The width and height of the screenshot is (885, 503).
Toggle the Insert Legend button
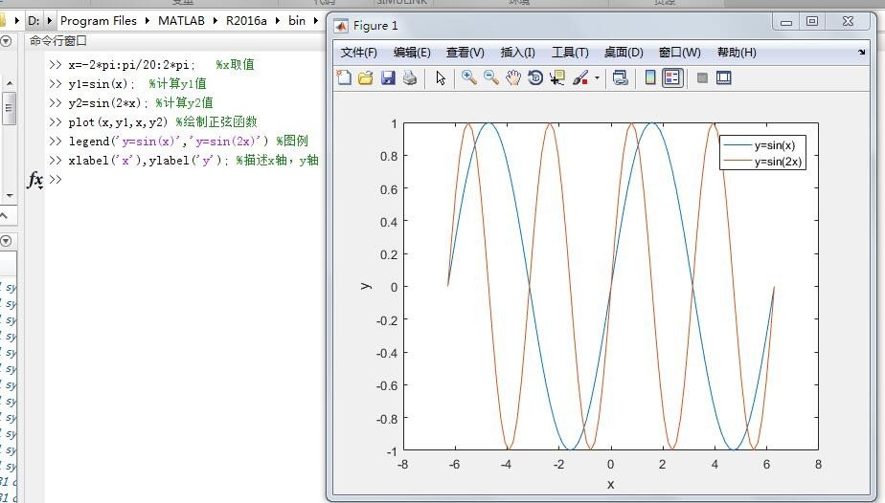[x=672, y=78]
